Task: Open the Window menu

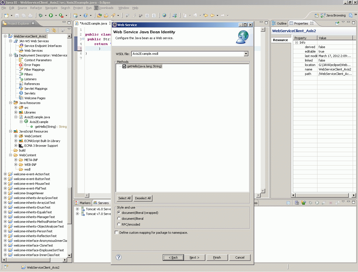Action: (124, 8)
